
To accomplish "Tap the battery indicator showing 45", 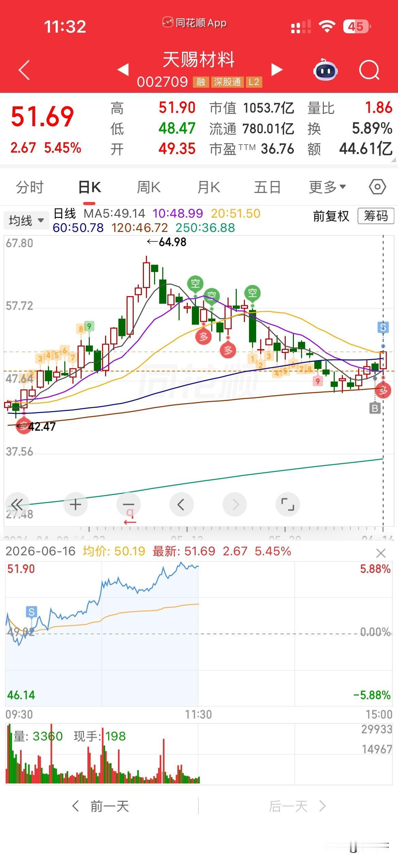I will click(x=357, y=27).
